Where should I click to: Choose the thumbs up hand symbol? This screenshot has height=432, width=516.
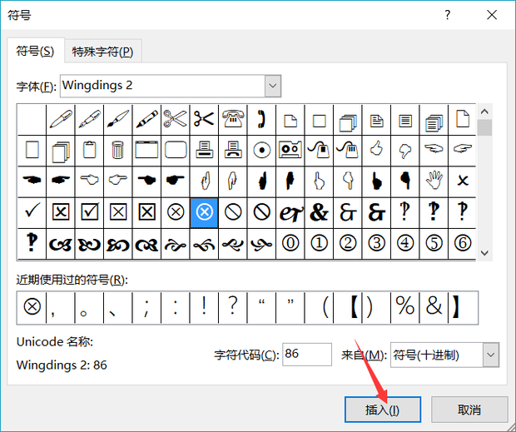coord(376,151)
